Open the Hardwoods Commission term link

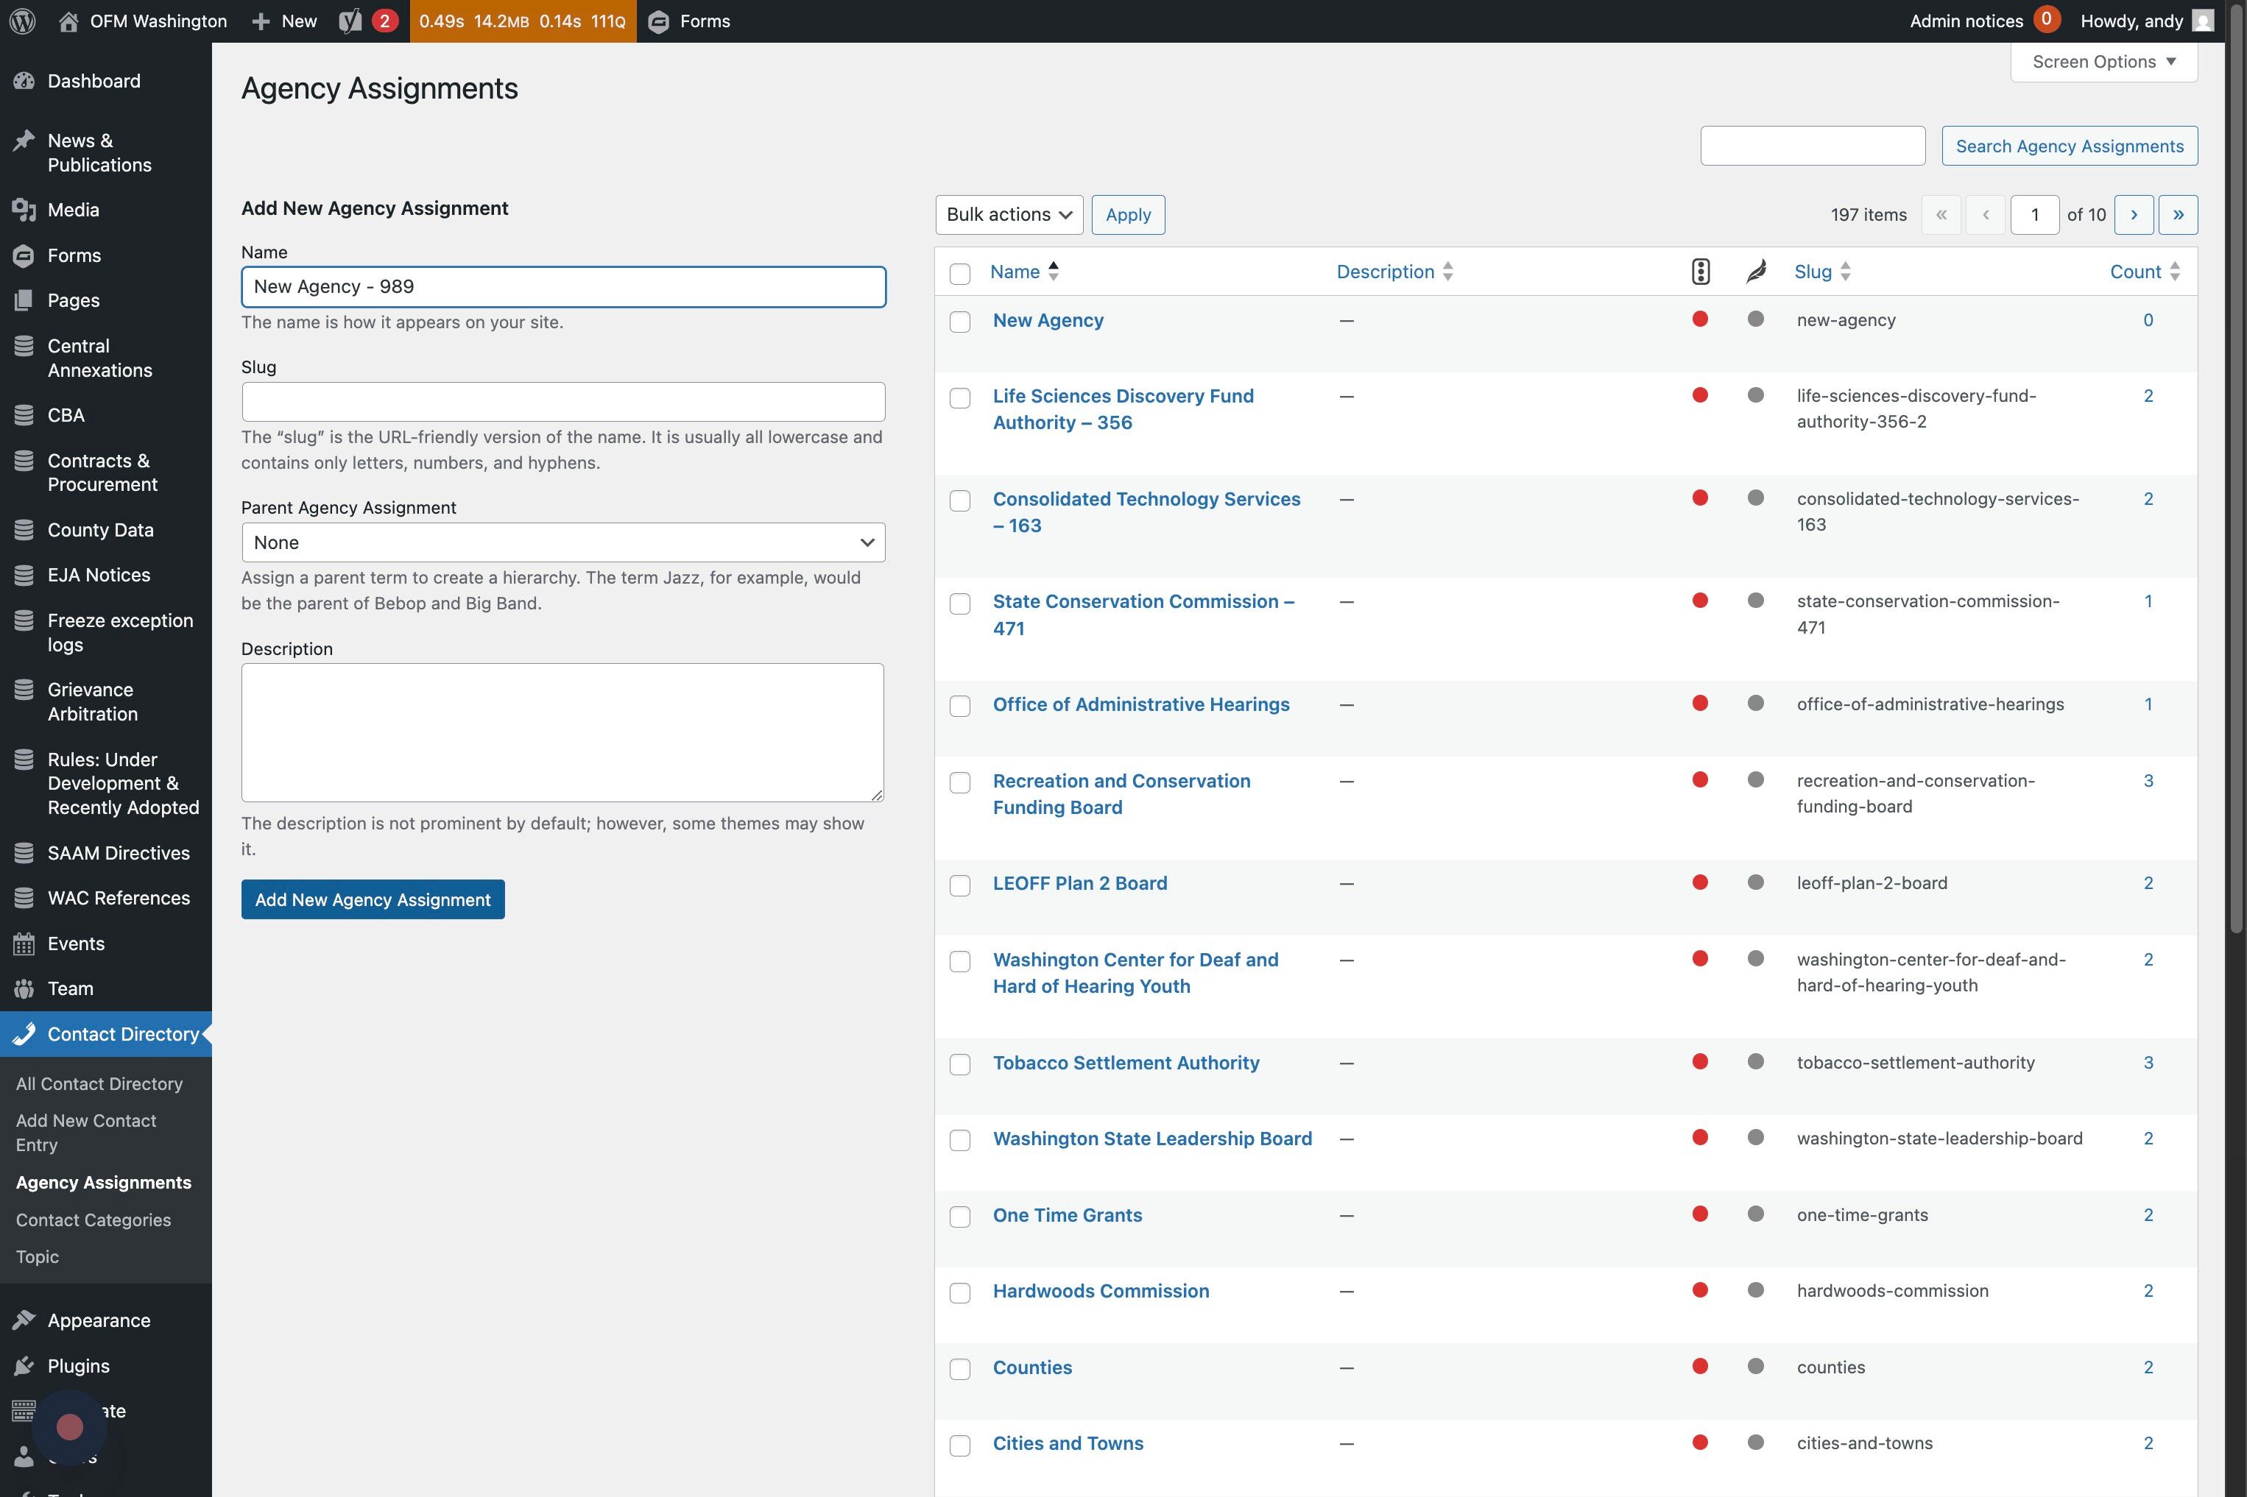tap(1100, 1291)
